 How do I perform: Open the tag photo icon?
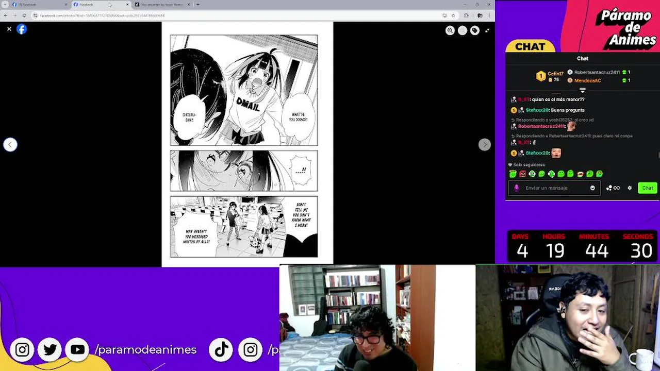[475, 30]
